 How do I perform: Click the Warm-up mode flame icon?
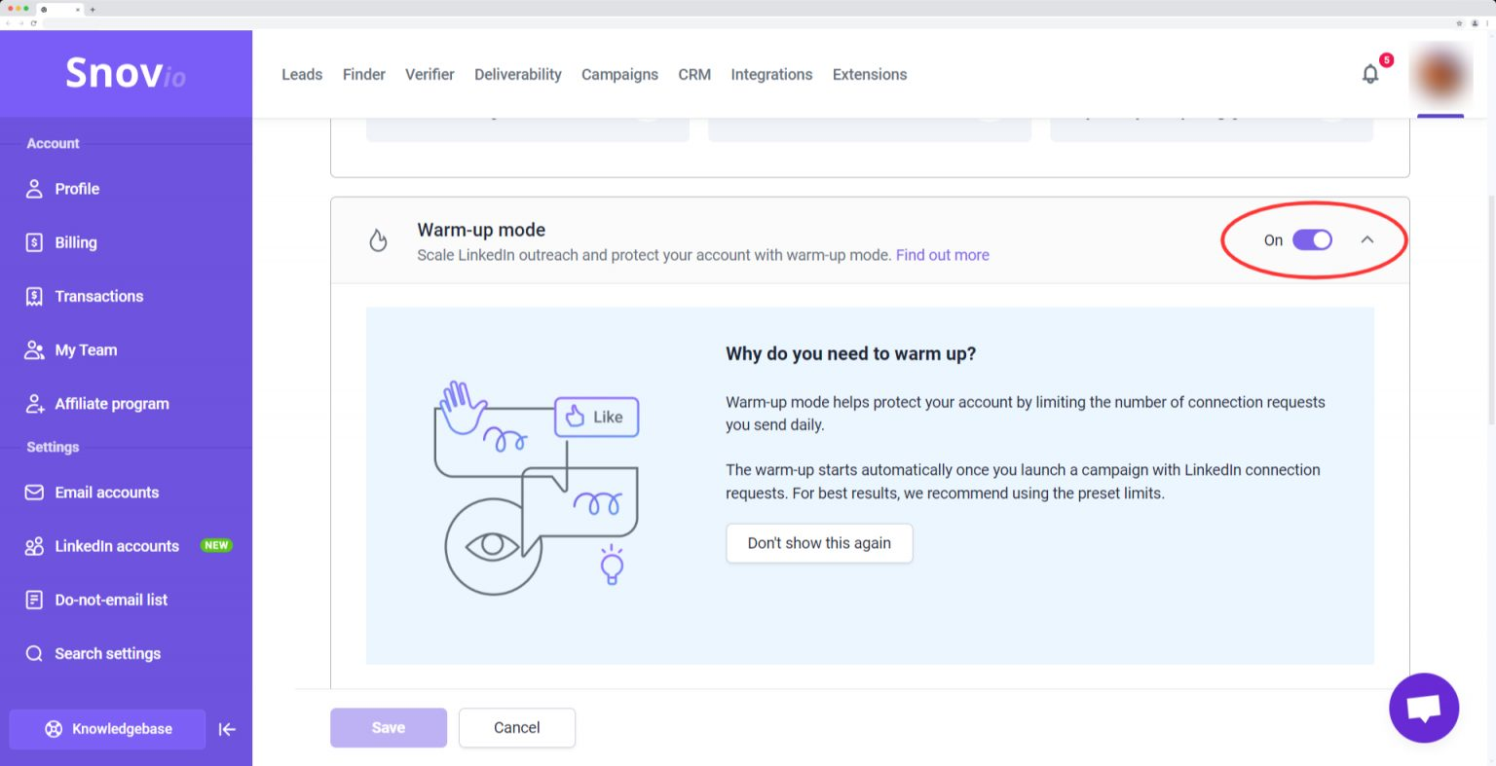coord(378,240)
